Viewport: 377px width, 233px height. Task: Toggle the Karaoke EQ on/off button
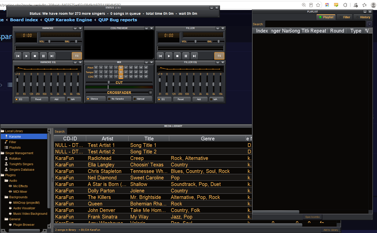22,99
